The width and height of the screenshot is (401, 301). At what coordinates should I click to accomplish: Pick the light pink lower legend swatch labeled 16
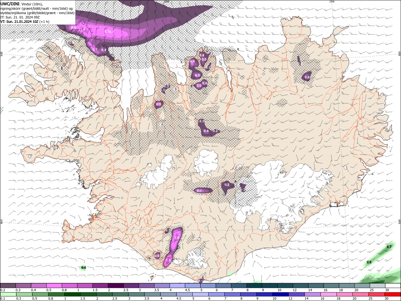tap(329, 294)
